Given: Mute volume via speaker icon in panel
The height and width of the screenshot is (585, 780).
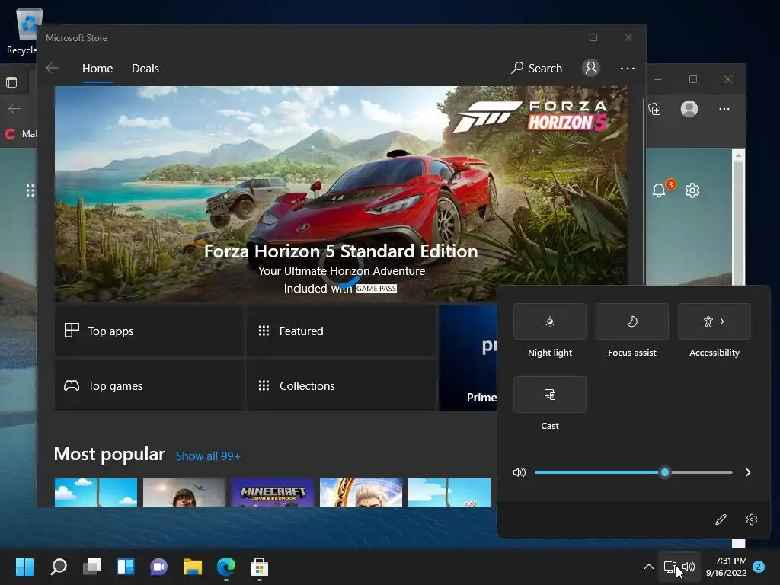Looking at the screenshot, I should pyautogui.click(x=519, y=472).
